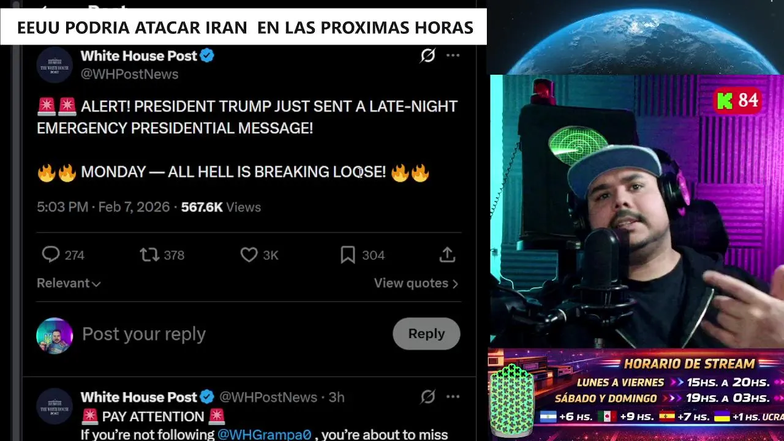The width and height of the screenshot is (784, 441).
Task: Share the post via upload arrow icon
Action: point(447,254)
